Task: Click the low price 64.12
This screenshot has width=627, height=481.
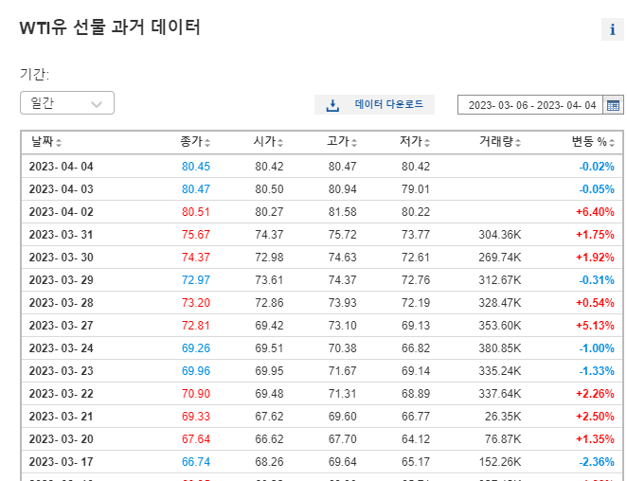Action: coord(416,440)
